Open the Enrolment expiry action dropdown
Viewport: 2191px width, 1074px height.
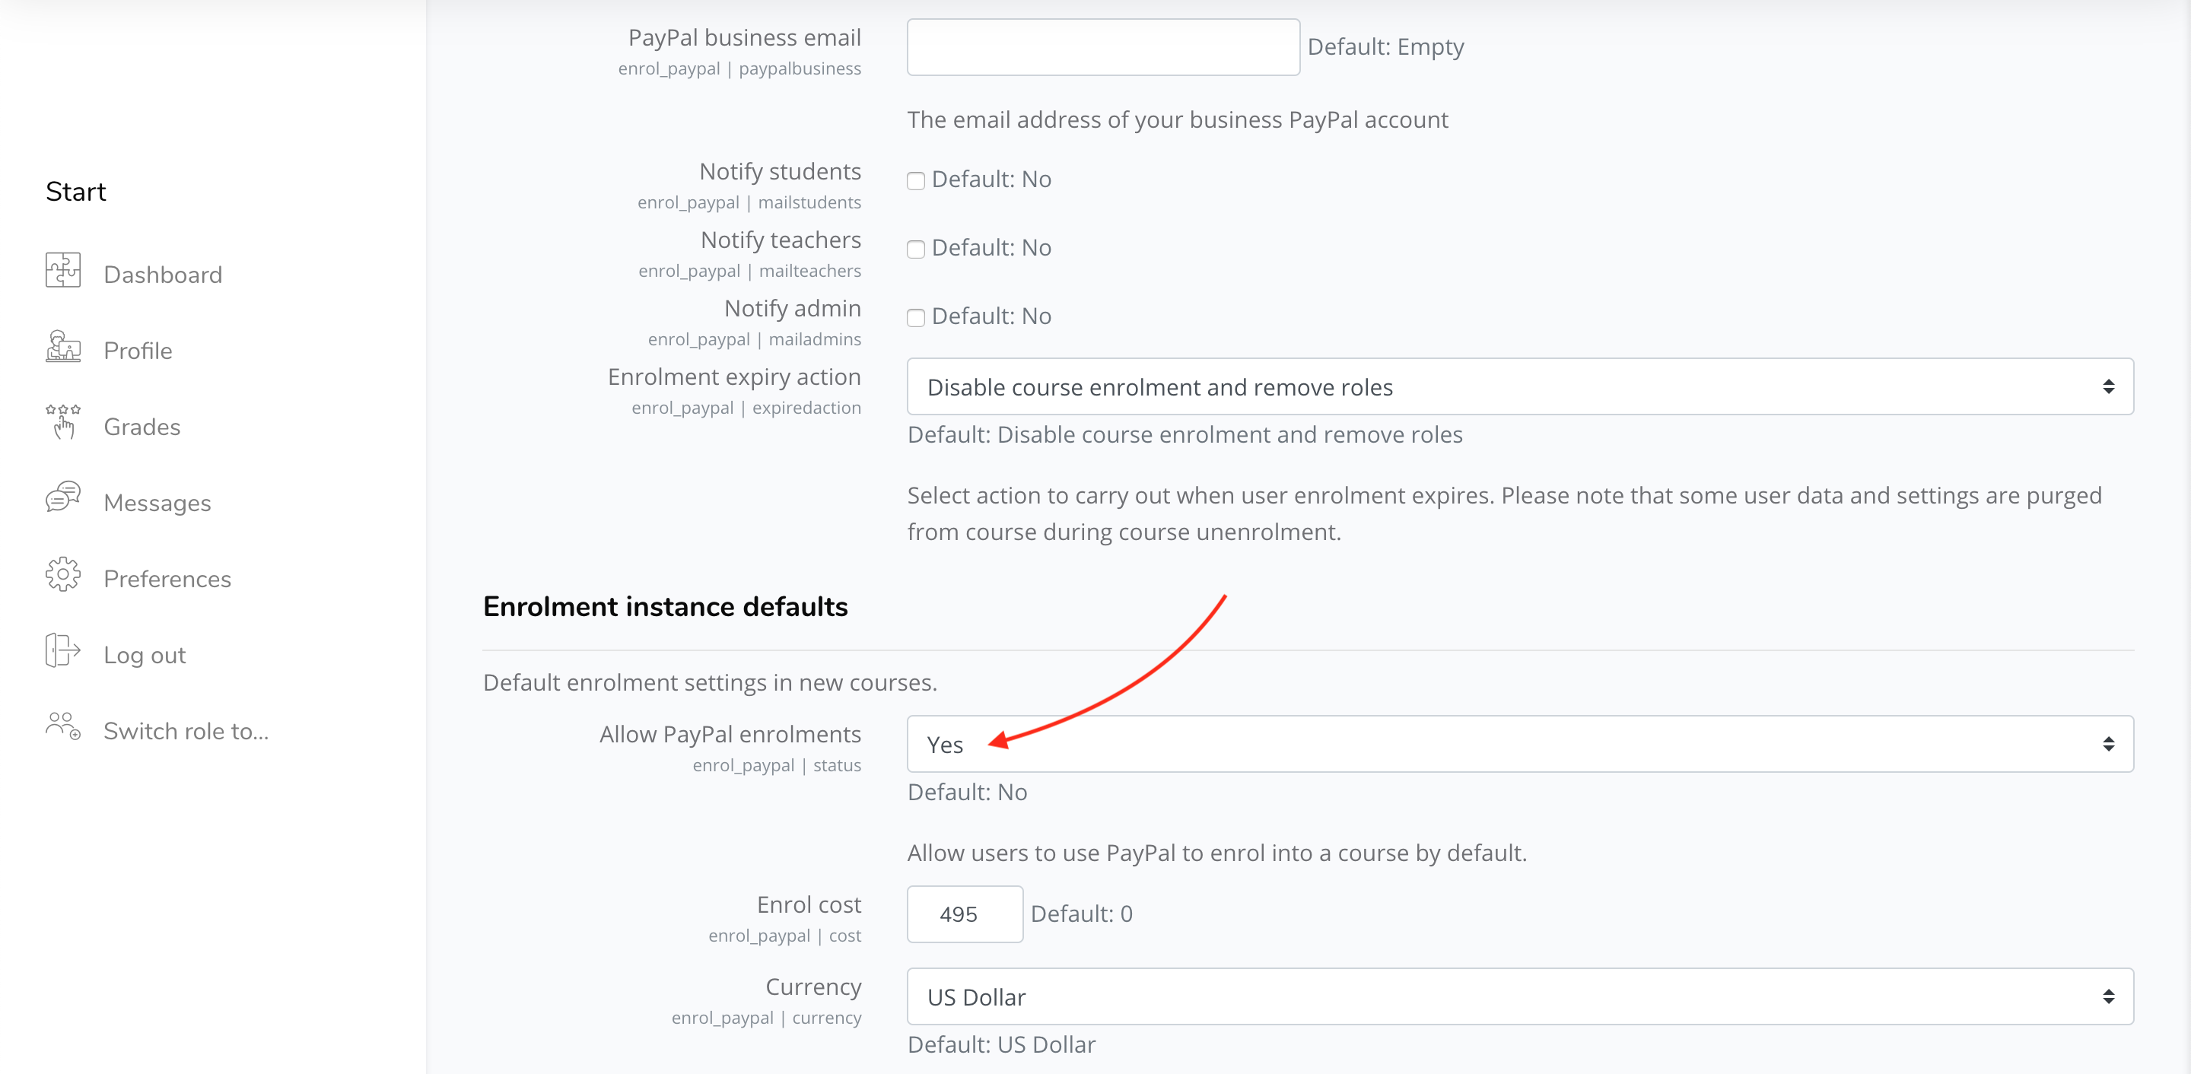(x=1520, y=387)
